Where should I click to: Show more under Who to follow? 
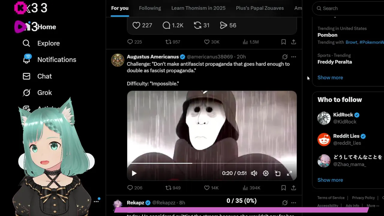coord(330,180)
